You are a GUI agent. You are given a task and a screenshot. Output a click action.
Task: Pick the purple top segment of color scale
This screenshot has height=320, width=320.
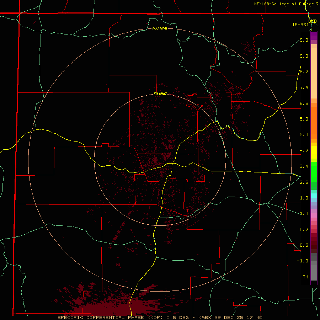click(314, 36)
